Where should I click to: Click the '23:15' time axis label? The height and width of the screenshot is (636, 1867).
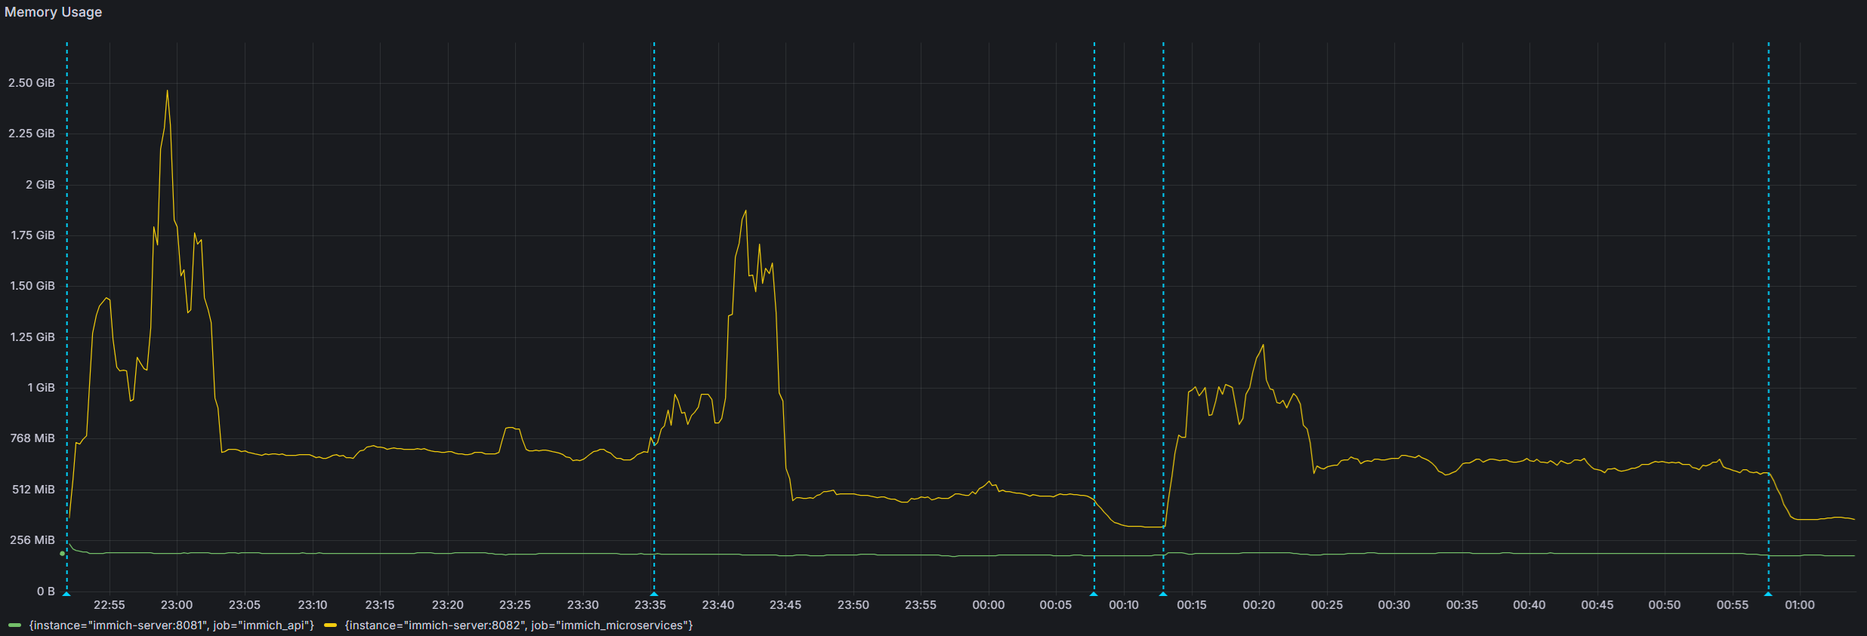[380, 605]
